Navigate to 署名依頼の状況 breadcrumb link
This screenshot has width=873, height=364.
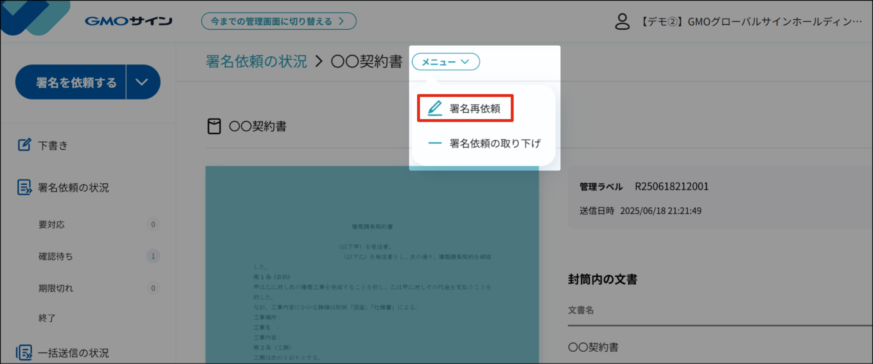tap(255, 62)
